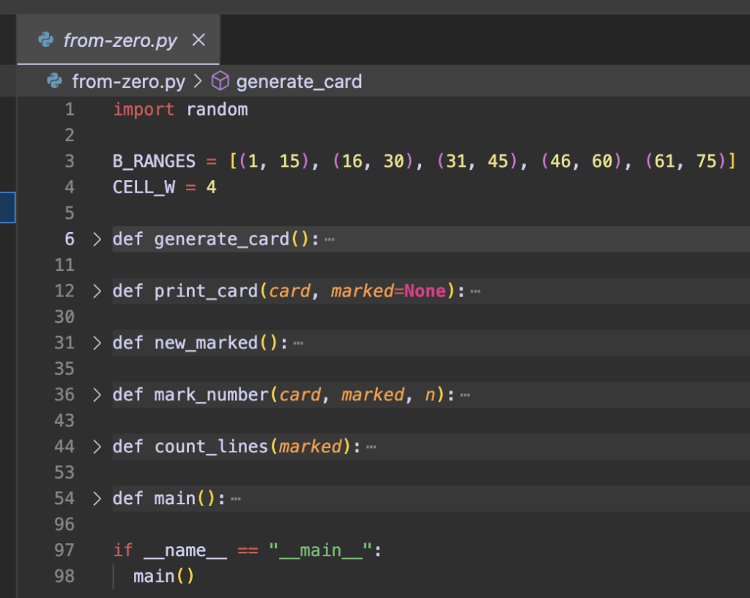Click line number 3 in the gutter
This screenshot has height=598, width=750.
pyautogui.click(x=70, y=161)
